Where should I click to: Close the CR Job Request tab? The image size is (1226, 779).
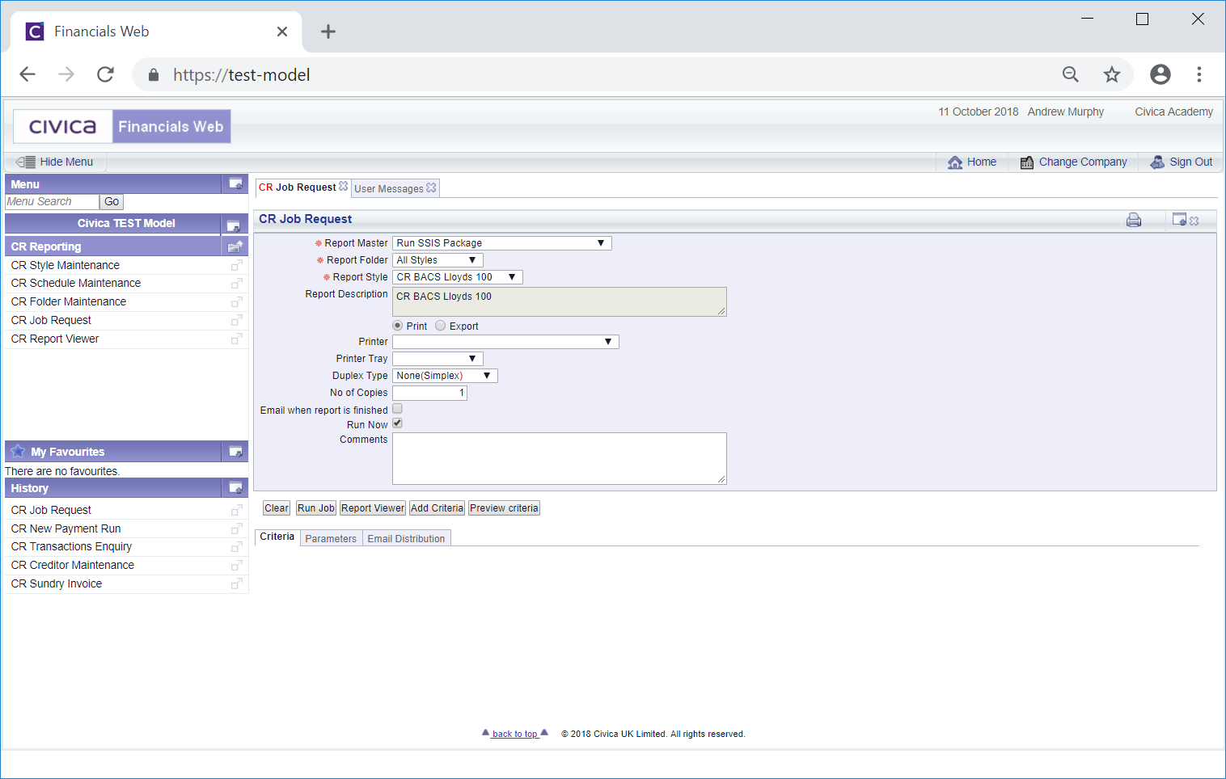[344, 186]
